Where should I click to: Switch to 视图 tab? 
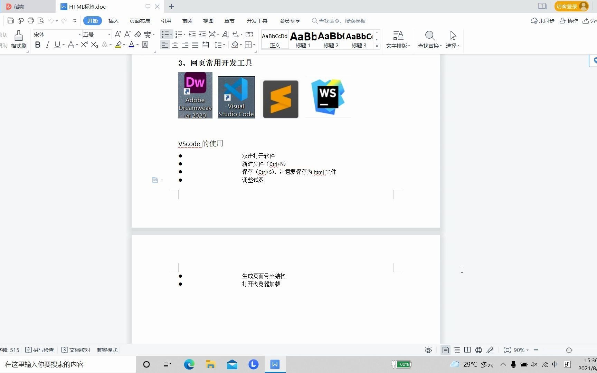[208, 21]
